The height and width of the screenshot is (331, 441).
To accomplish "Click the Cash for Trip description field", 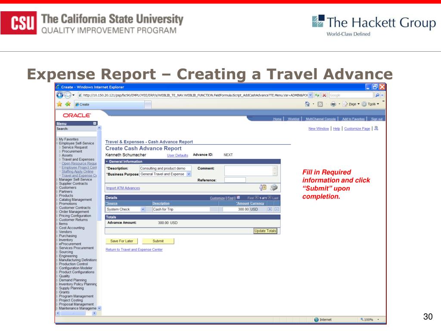I will point(181,209).
